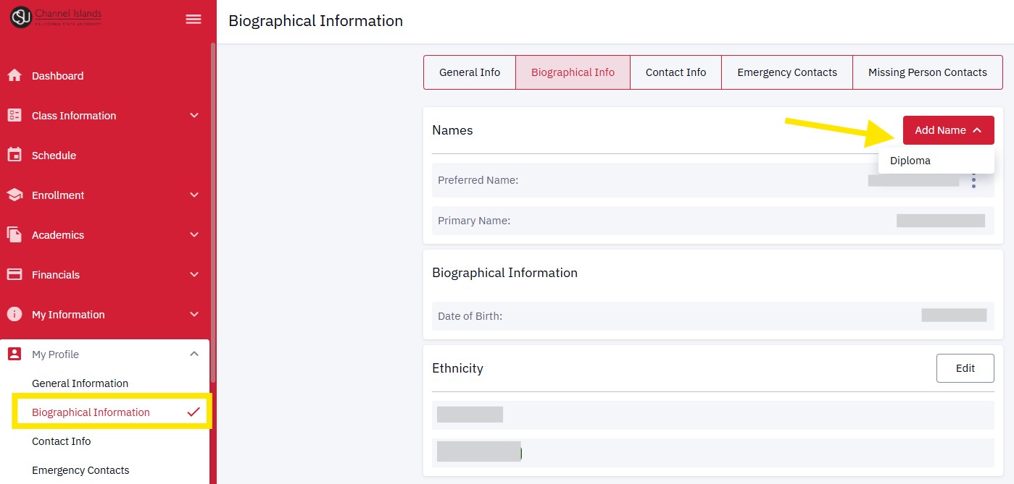Expand the Academics menu chevron
The width and height of the screenshot is (1014, 484).
pos(194,234)
